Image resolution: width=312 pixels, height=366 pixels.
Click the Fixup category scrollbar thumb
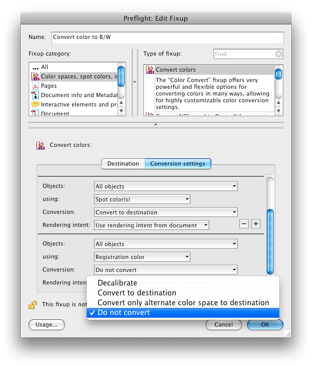[x=121, y=76]
